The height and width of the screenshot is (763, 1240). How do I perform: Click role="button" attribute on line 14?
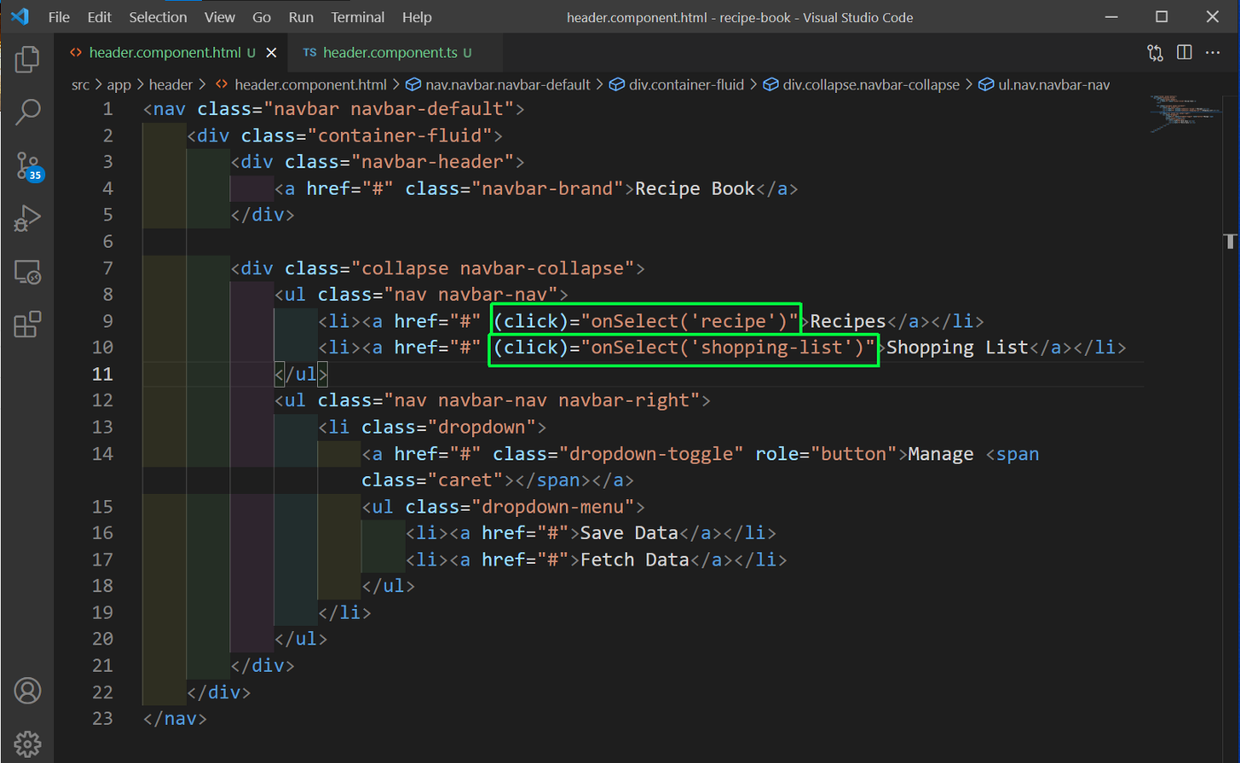[x=826, y=453]
